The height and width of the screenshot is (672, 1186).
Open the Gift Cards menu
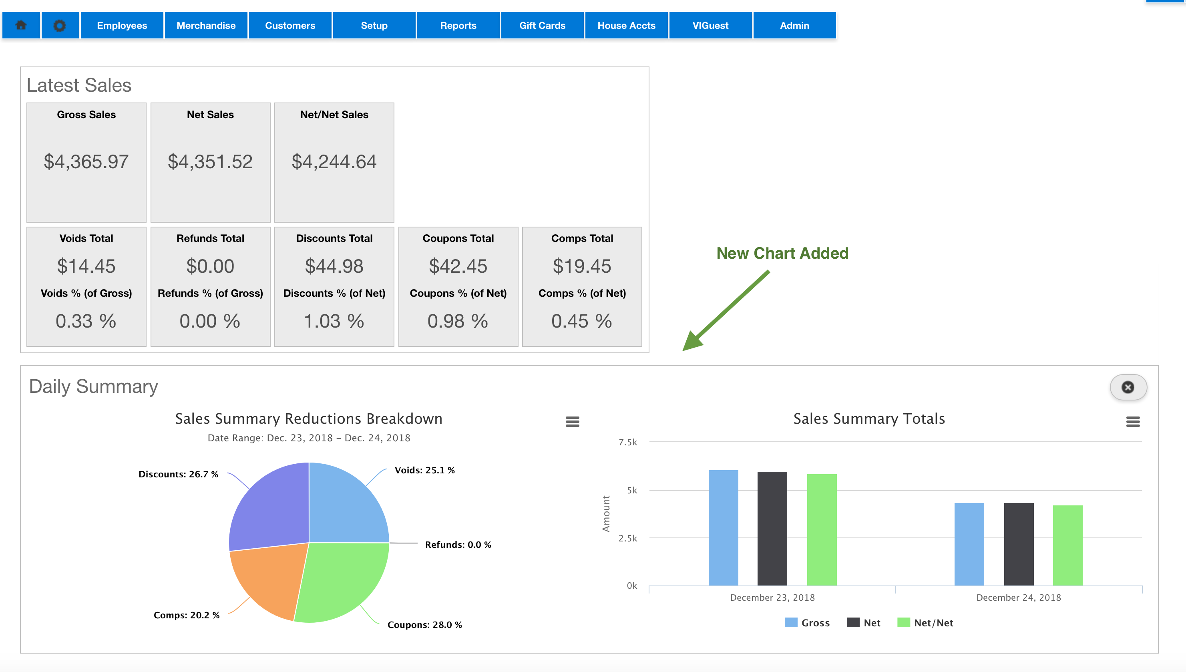point(543,25)
